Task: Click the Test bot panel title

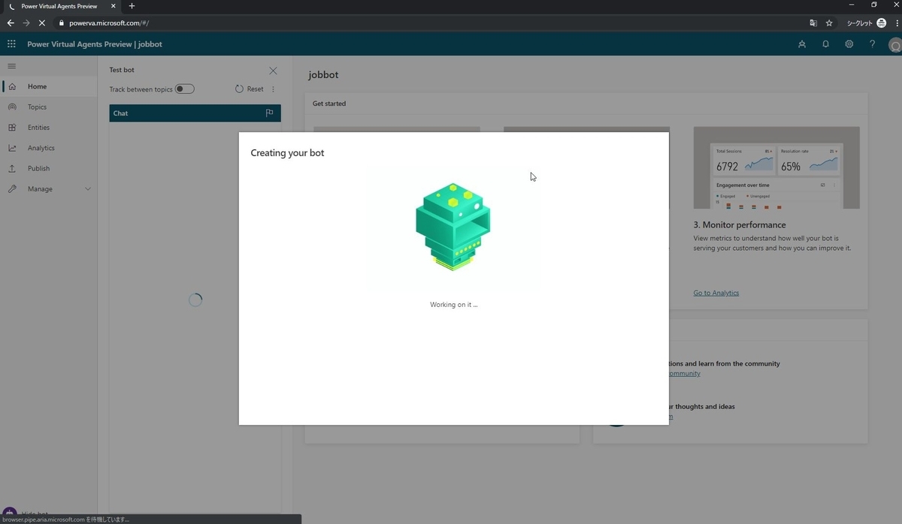Action: 122,70
